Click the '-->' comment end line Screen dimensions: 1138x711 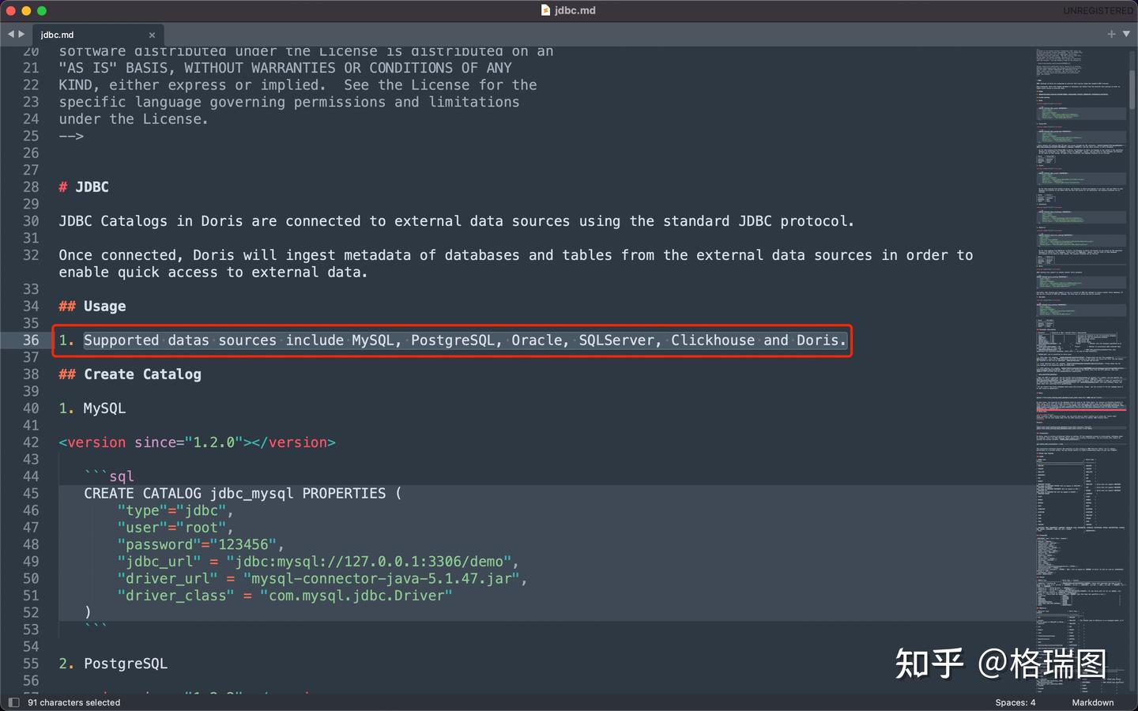point(71,136)
